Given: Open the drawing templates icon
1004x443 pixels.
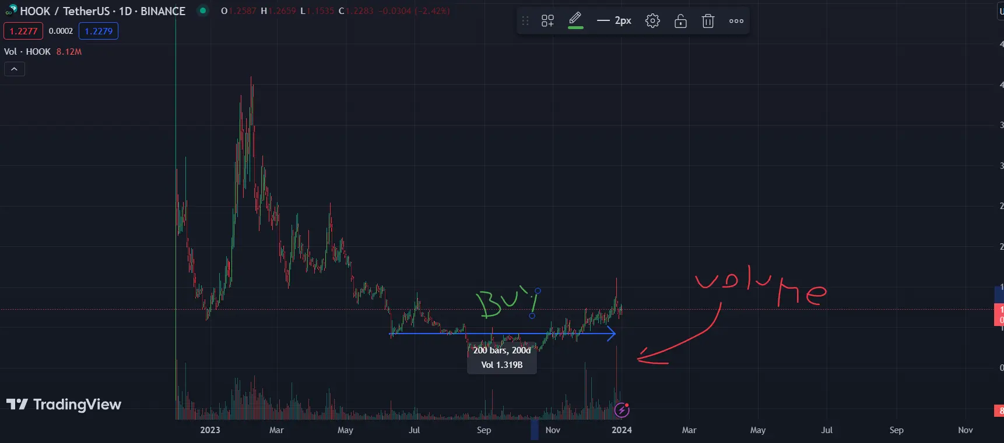Looking at the screenshot, I should pos(547,21).
